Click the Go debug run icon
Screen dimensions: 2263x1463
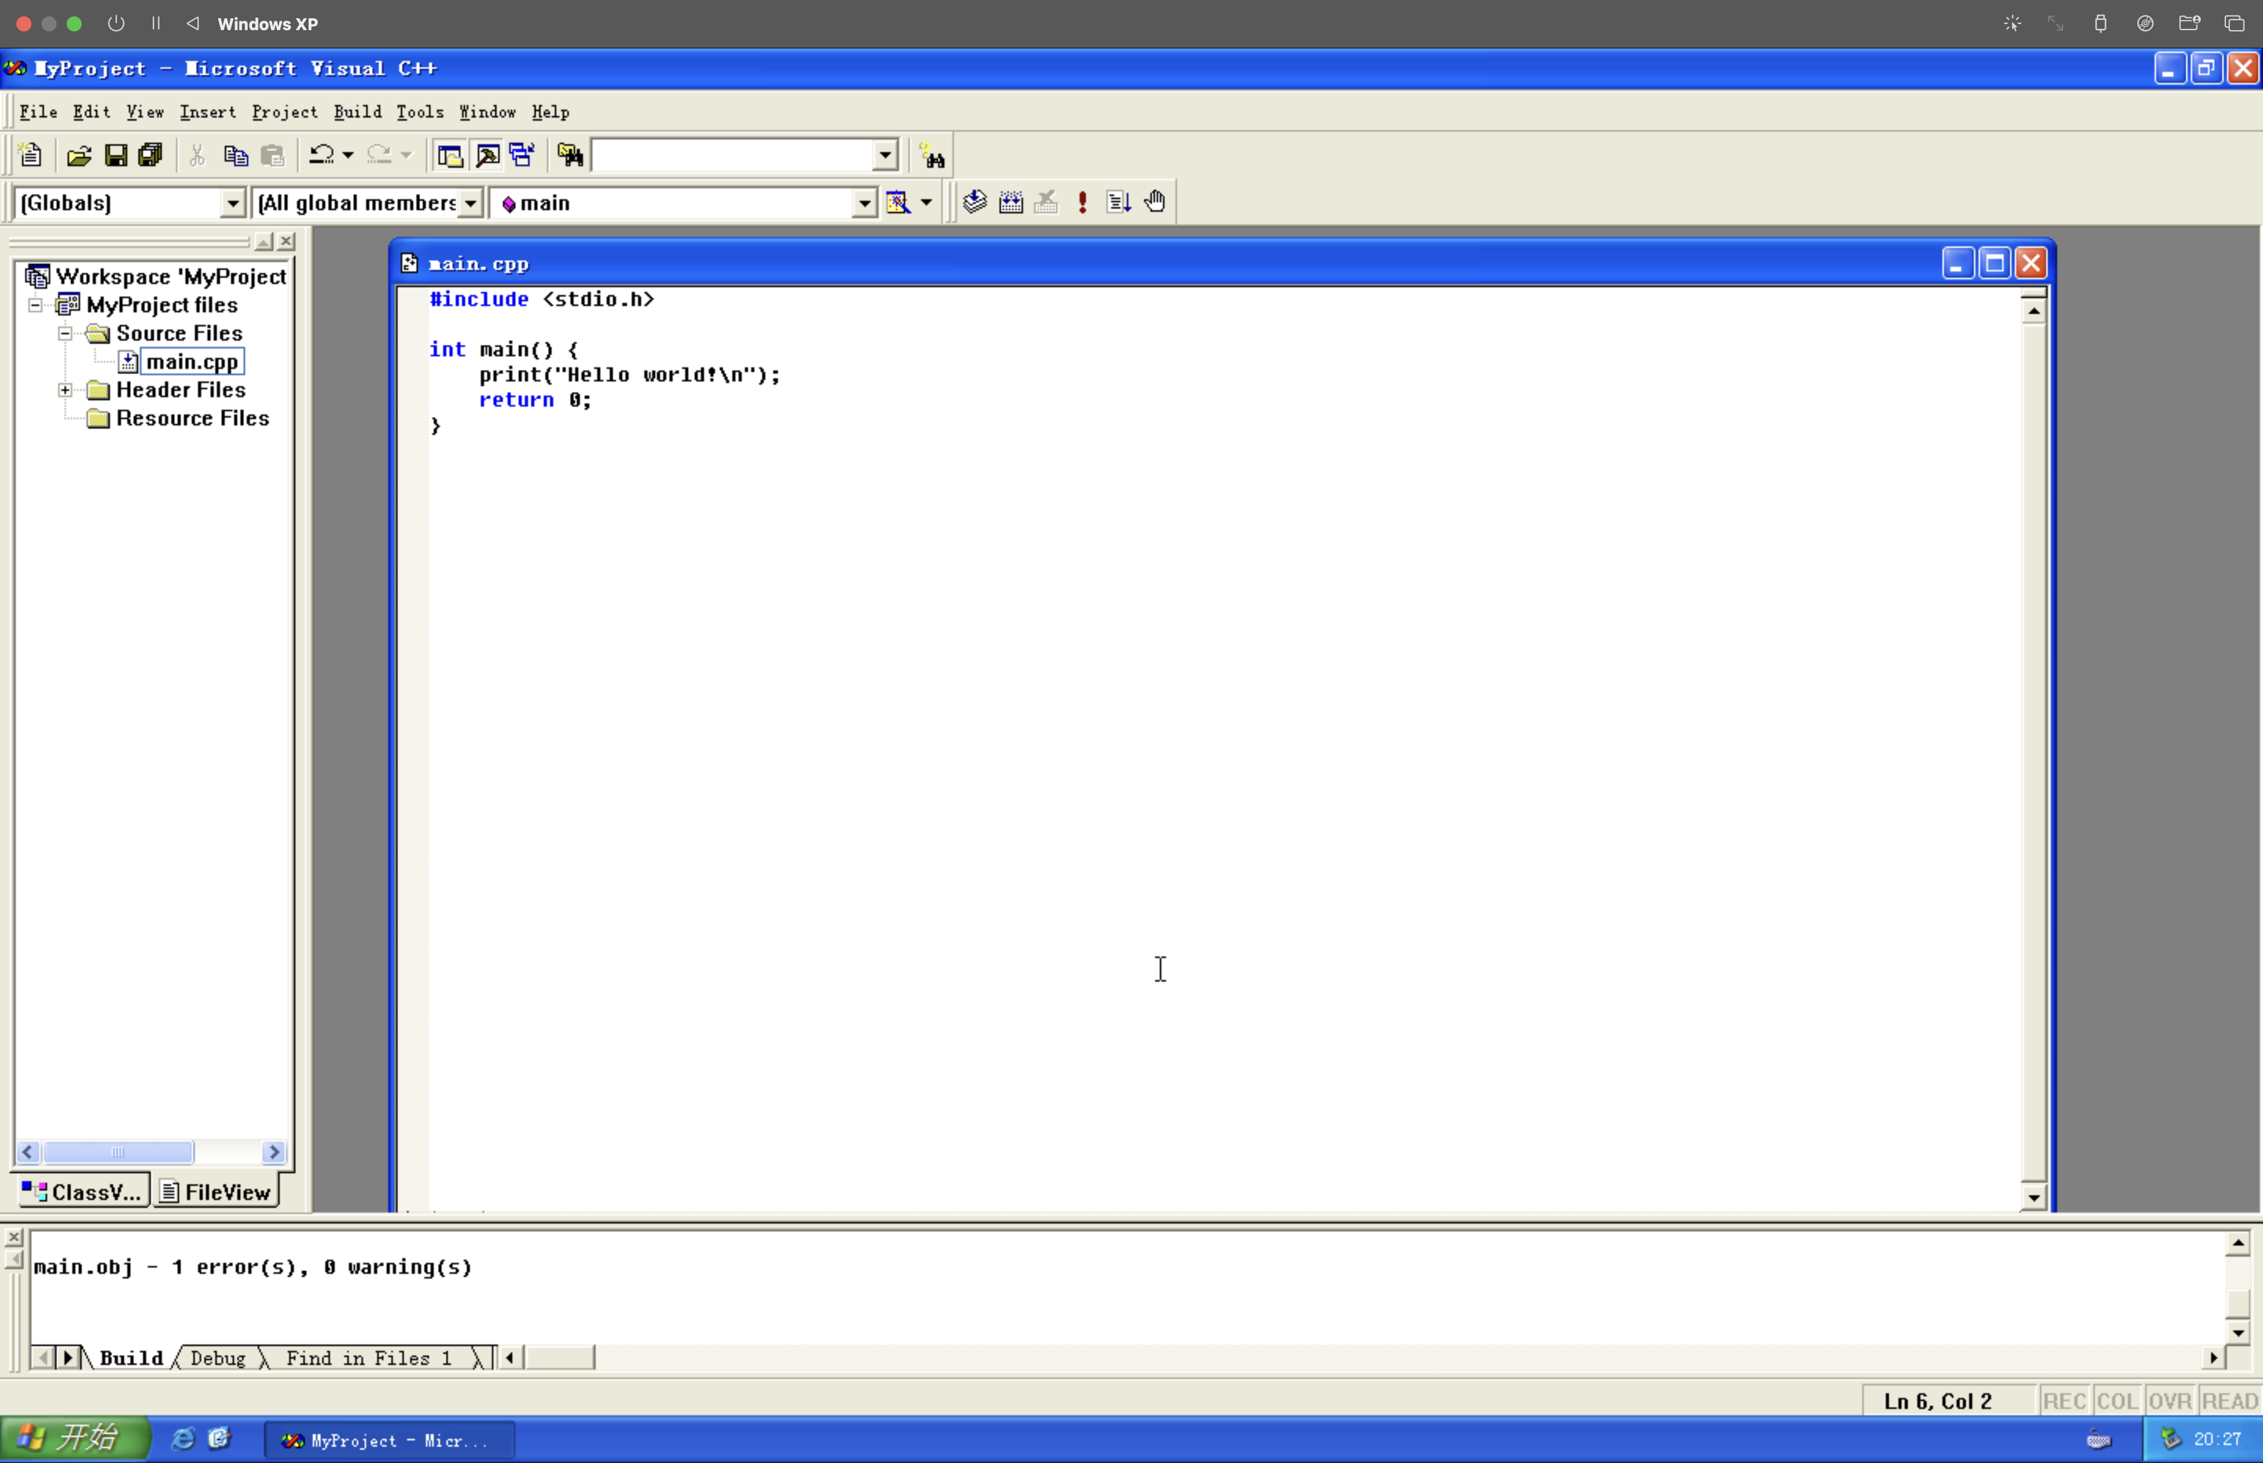[x=1118, y=201]
